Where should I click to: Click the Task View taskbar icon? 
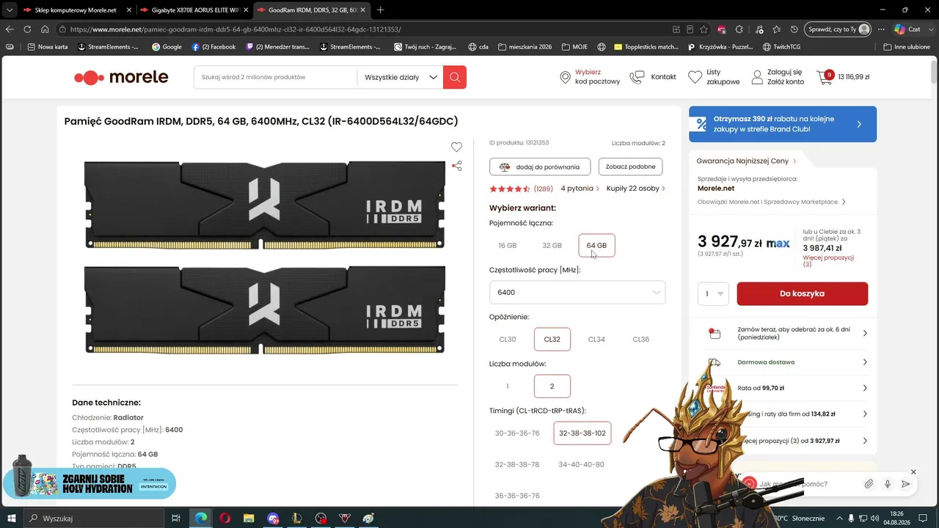pos(176,518)
